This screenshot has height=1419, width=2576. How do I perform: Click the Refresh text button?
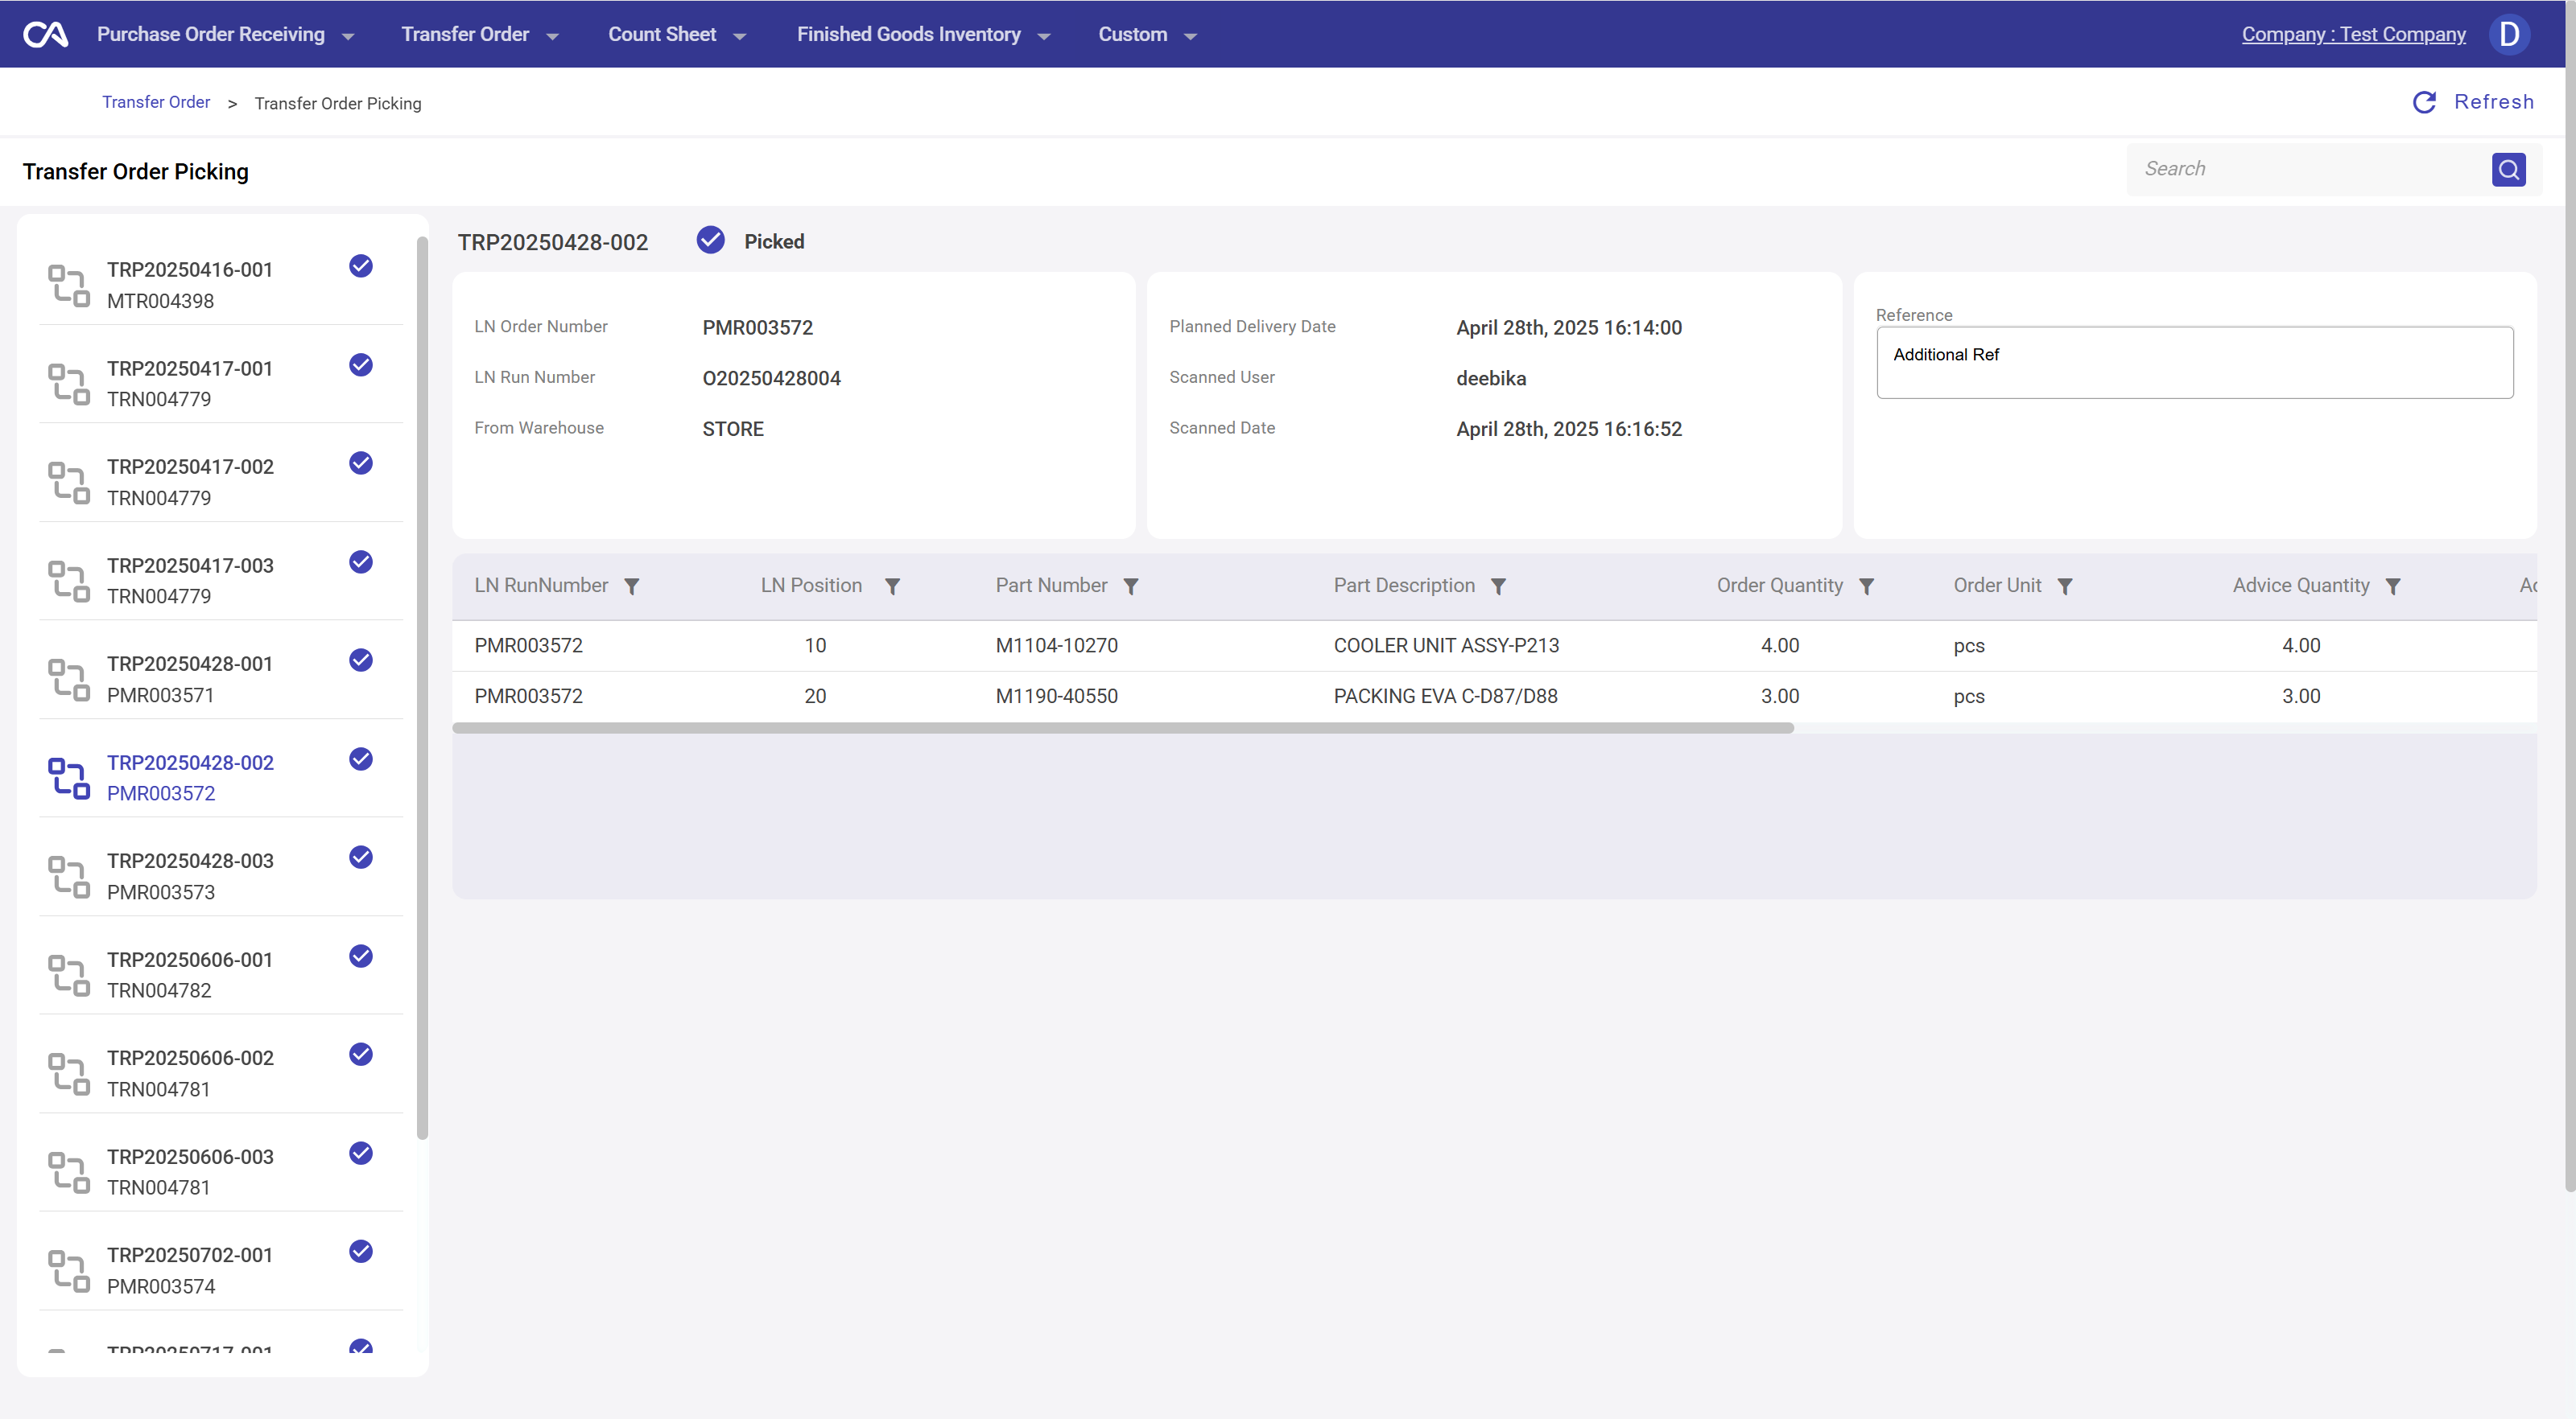click(2493, 102)
